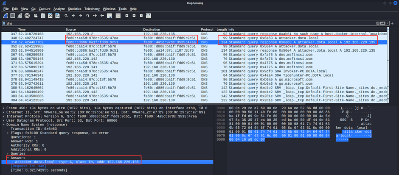Expand attacker.dota.local type A answer record

pyautogui.click(x=12, y=162)
